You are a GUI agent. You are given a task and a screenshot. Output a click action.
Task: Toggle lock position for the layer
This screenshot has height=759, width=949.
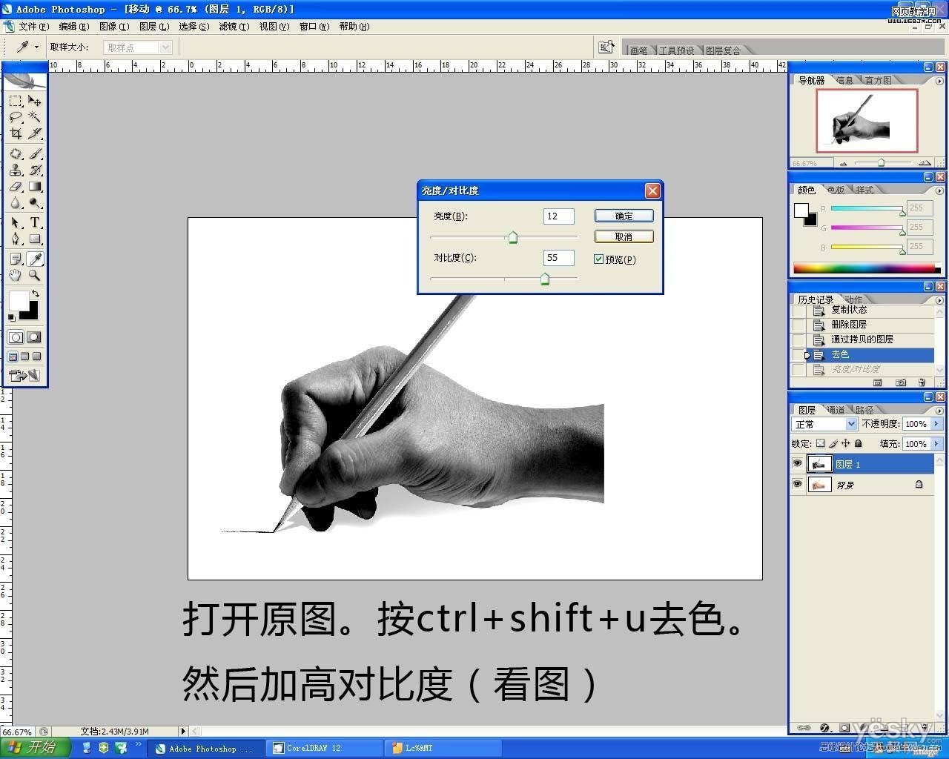[x=846, y=443]
